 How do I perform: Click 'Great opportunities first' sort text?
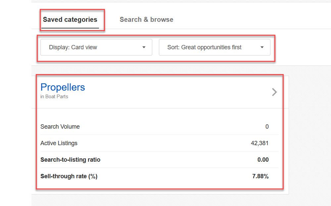211,47
